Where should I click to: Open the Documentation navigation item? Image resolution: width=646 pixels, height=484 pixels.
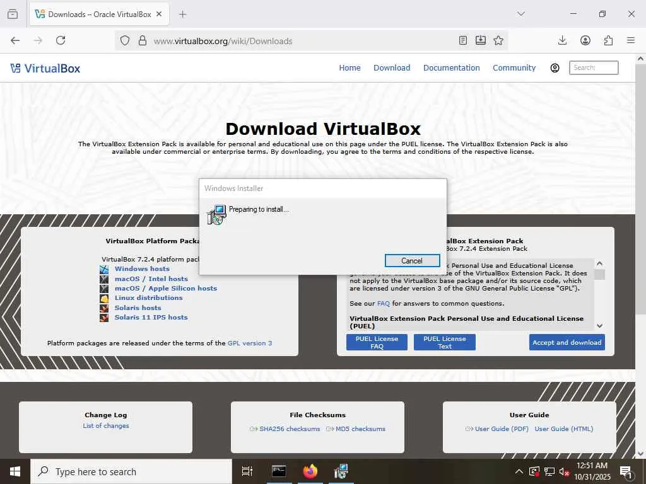(x=452, y=68)
